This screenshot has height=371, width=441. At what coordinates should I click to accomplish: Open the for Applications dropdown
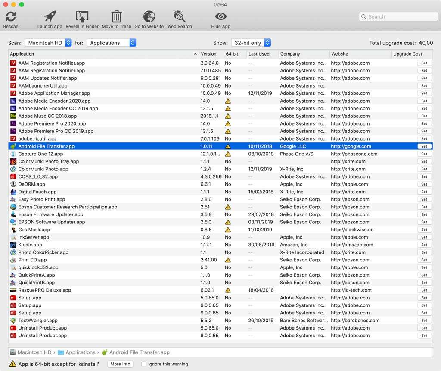(x=112, y=43)
